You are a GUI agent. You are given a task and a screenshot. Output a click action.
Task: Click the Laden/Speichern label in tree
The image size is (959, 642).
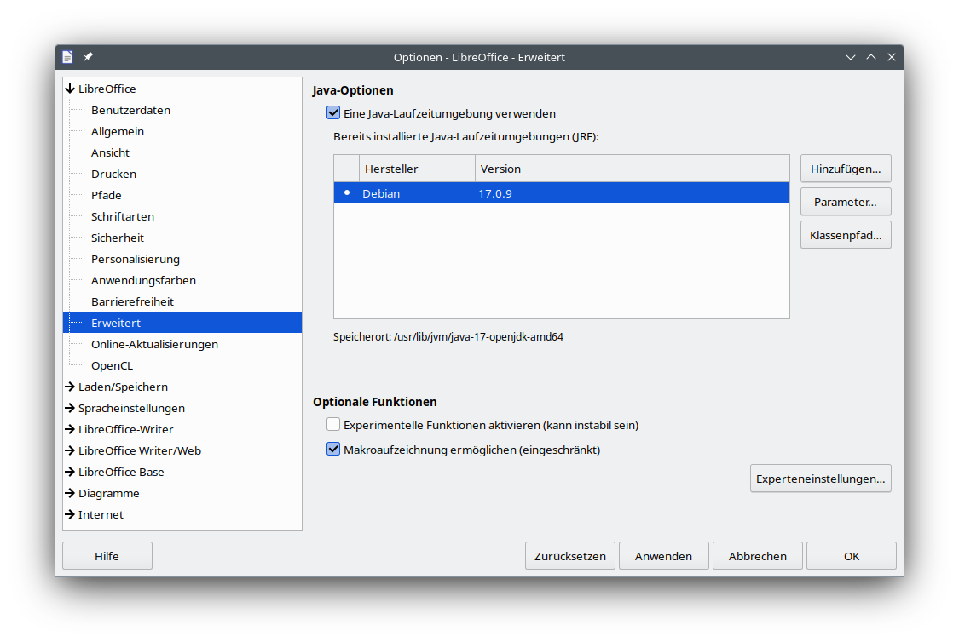click(123, 387)
